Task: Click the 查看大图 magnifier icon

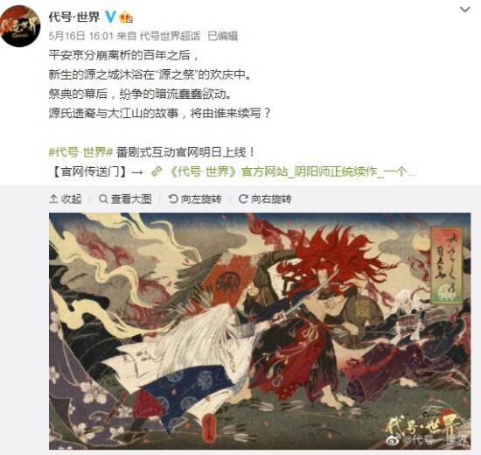Action: tap(103, 199)
